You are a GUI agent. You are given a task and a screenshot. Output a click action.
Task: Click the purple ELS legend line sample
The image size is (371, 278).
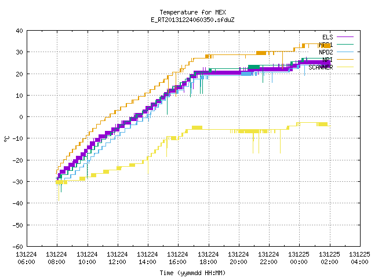[x=345, y=37]
